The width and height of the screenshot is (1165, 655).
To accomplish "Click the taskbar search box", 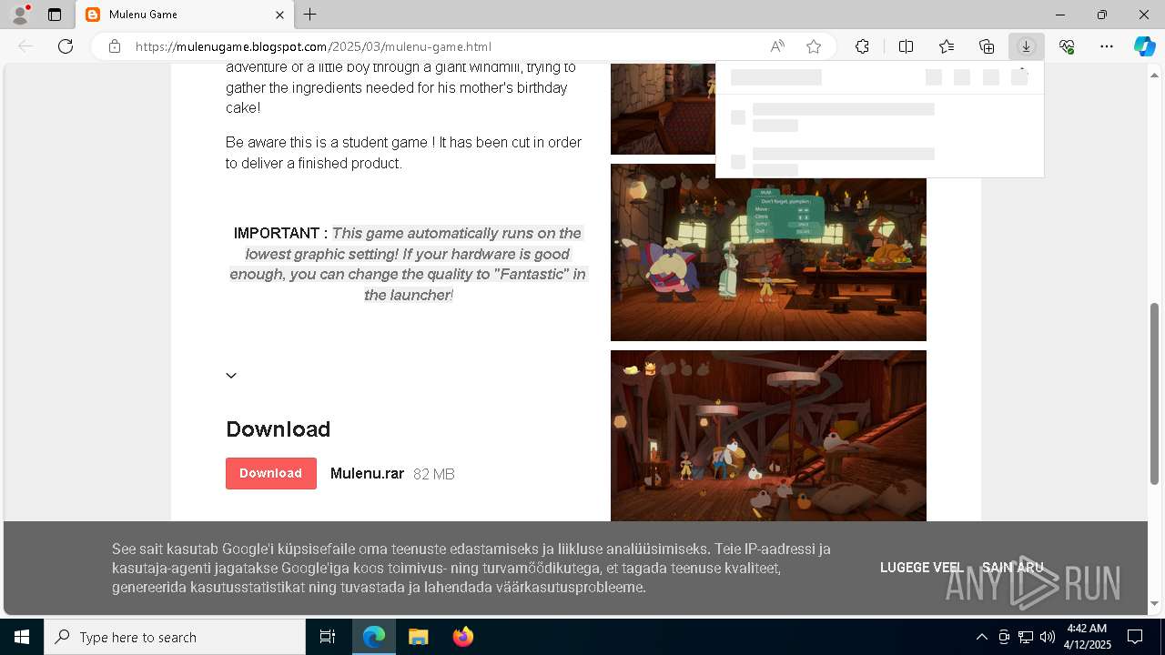I will coord(175,637).
